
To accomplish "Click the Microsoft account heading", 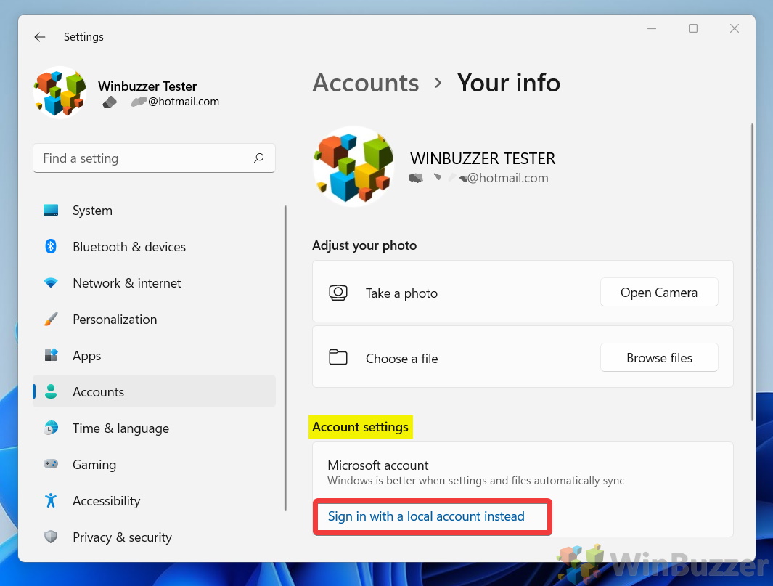I will (x=378, y=465).
